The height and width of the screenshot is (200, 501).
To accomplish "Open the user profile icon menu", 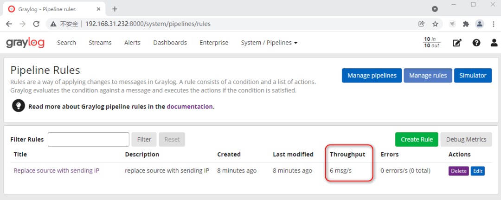I will click(494, 43).
